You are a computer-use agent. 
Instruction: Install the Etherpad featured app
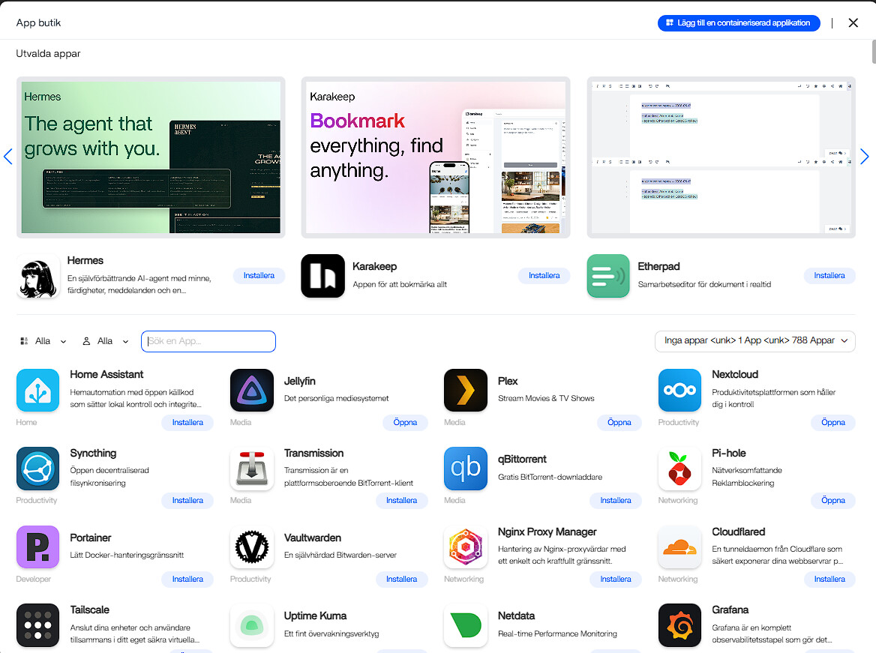(x=829, y=275)
